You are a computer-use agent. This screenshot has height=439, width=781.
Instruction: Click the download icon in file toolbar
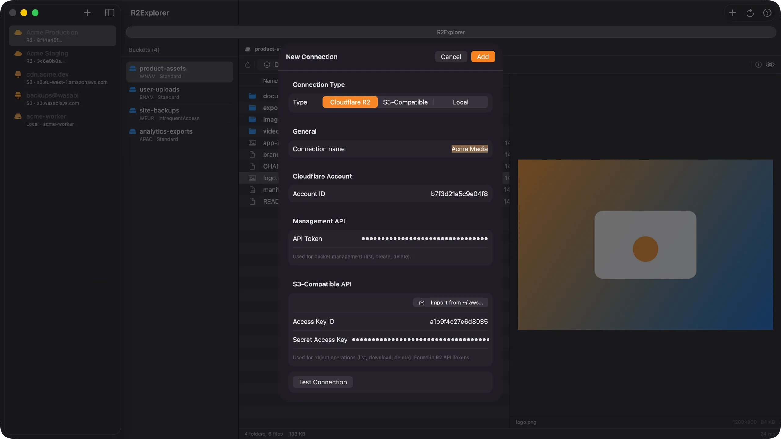click(x=267, y=65)
